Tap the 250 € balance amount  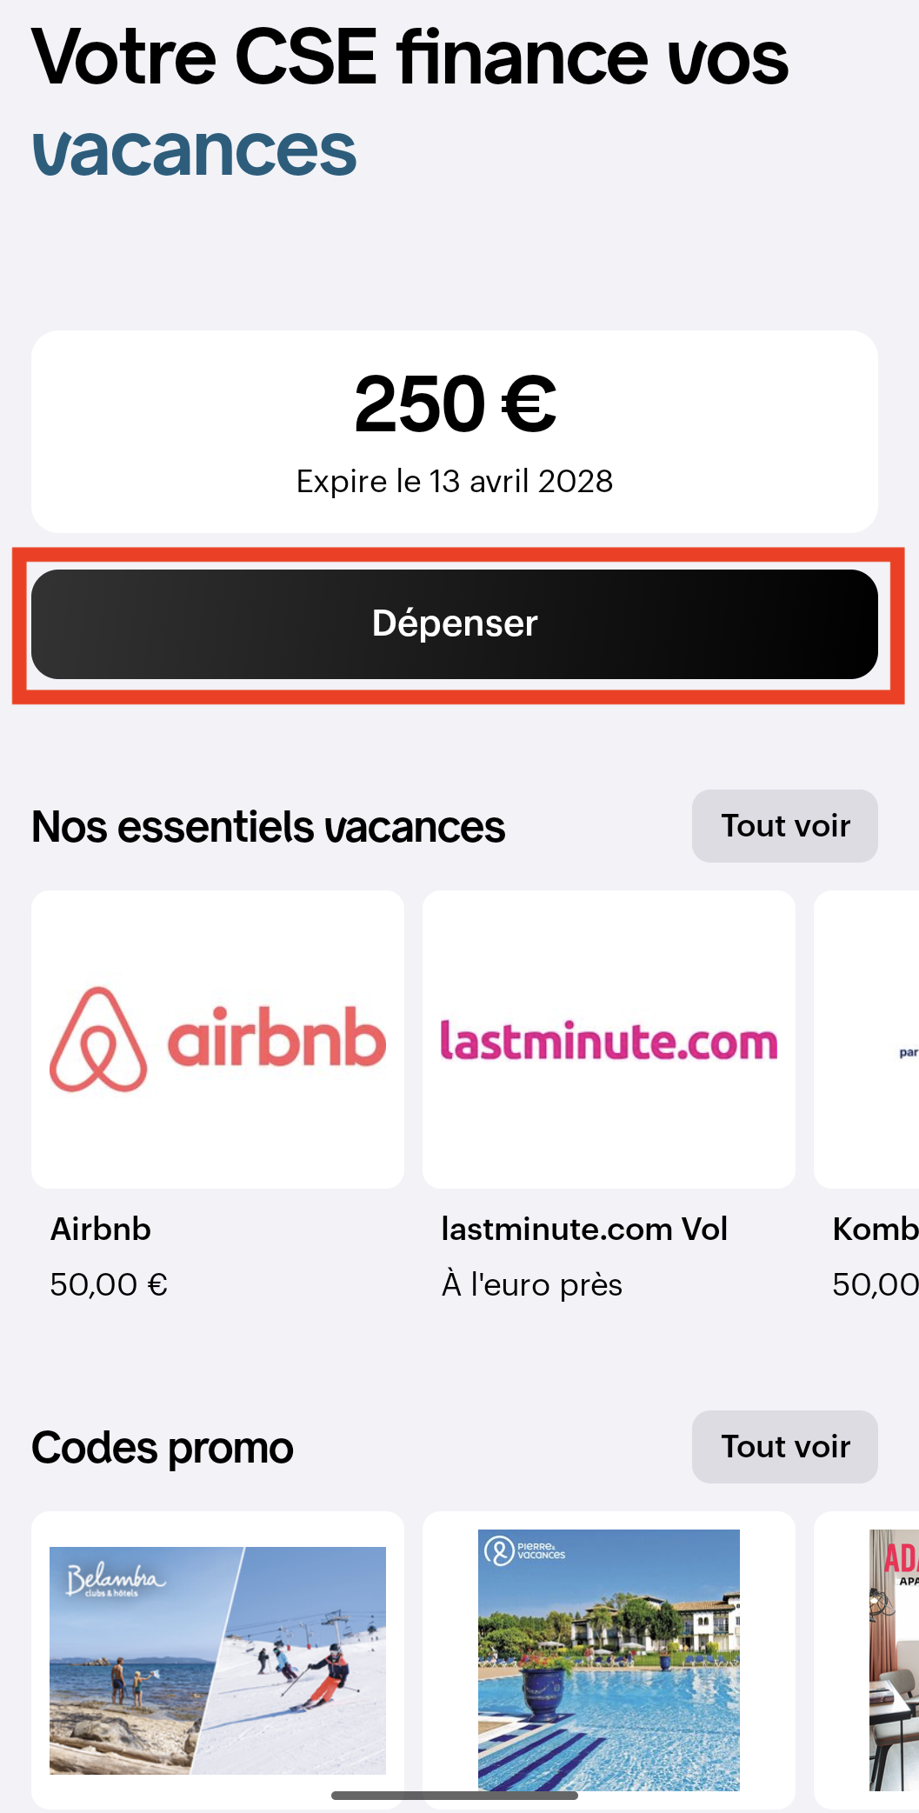point(454,404)
